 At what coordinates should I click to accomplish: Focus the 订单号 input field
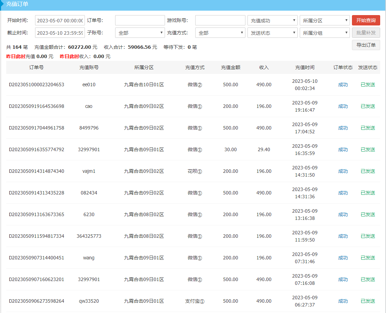pos(140,20)
